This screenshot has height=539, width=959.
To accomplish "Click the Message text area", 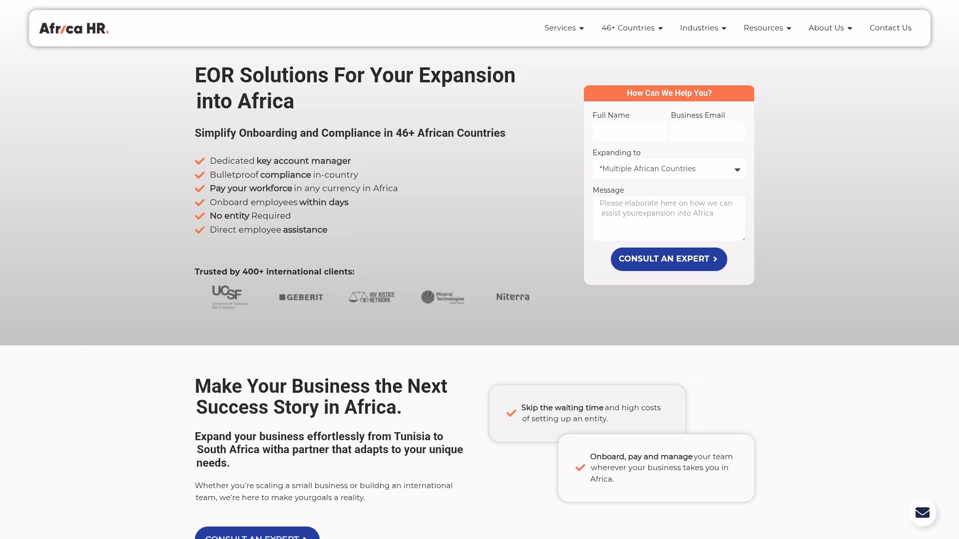I will [669, 219].
